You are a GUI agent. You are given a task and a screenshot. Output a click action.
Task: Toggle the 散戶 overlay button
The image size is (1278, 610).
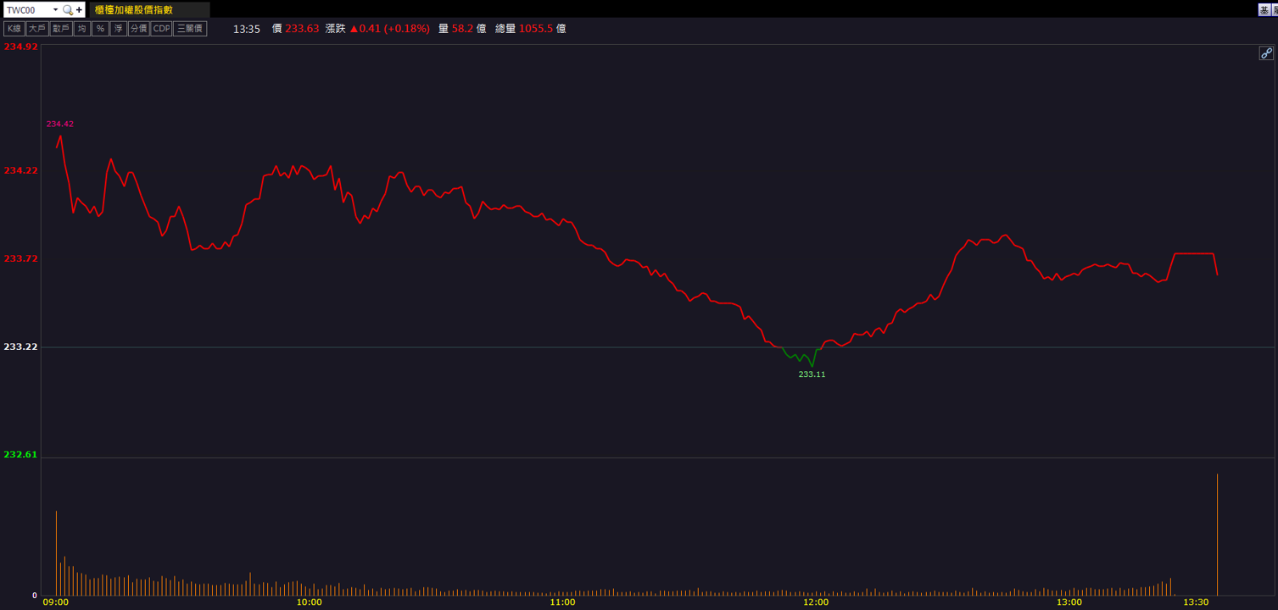pyautogui.click(x=60, y=29)
